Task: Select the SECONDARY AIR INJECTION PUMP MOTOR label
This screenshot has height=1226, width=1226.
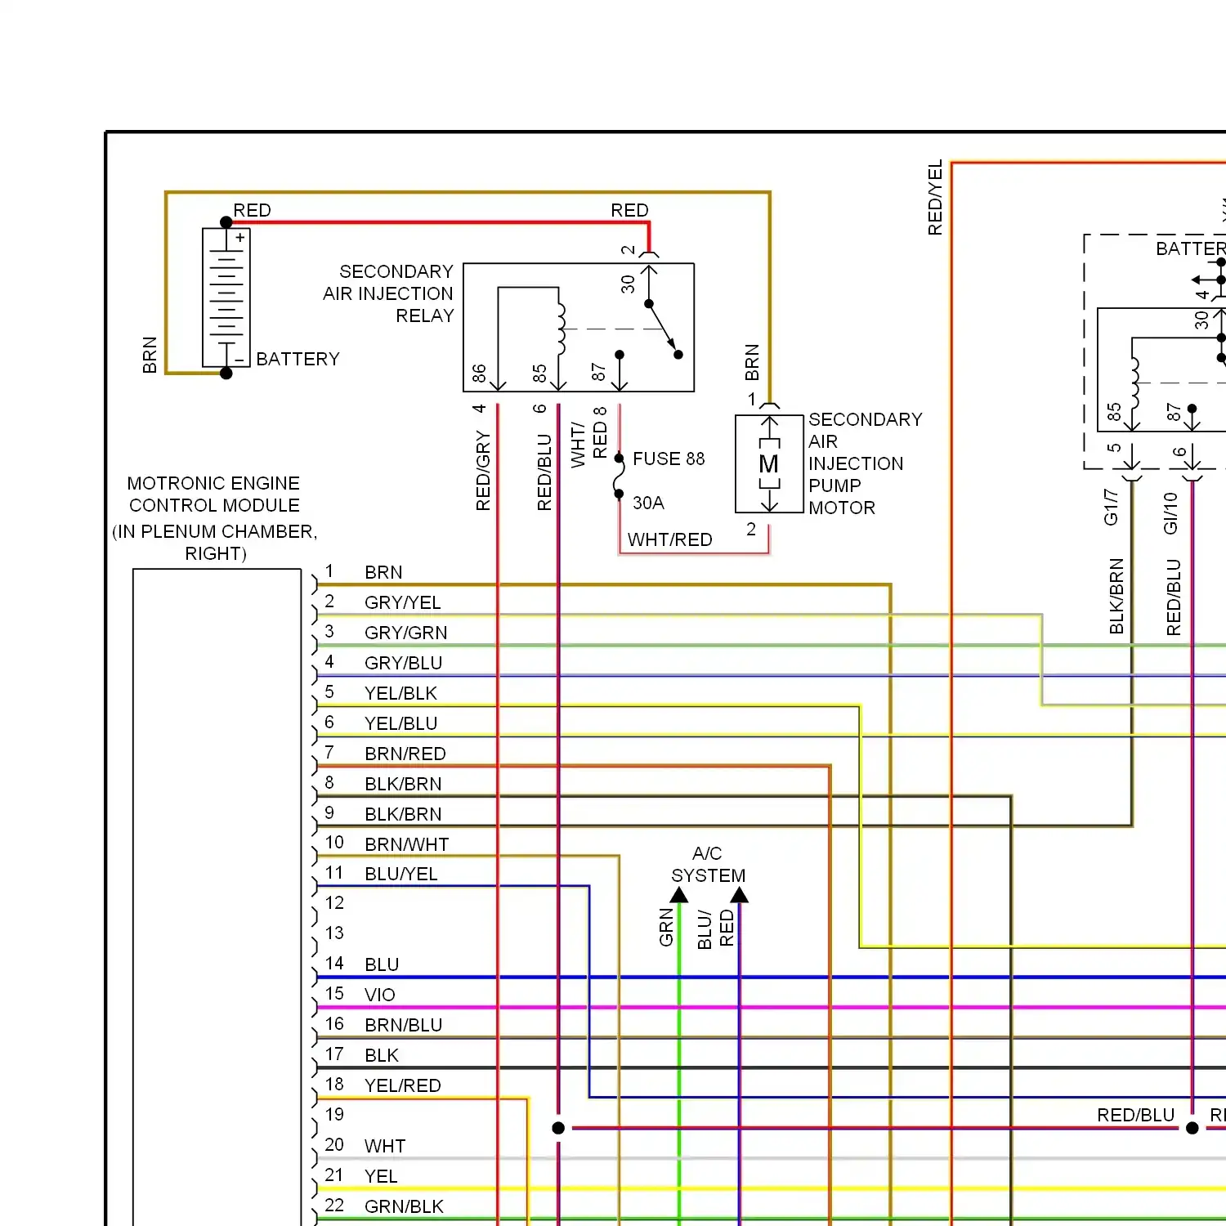Action: [866, 463]
